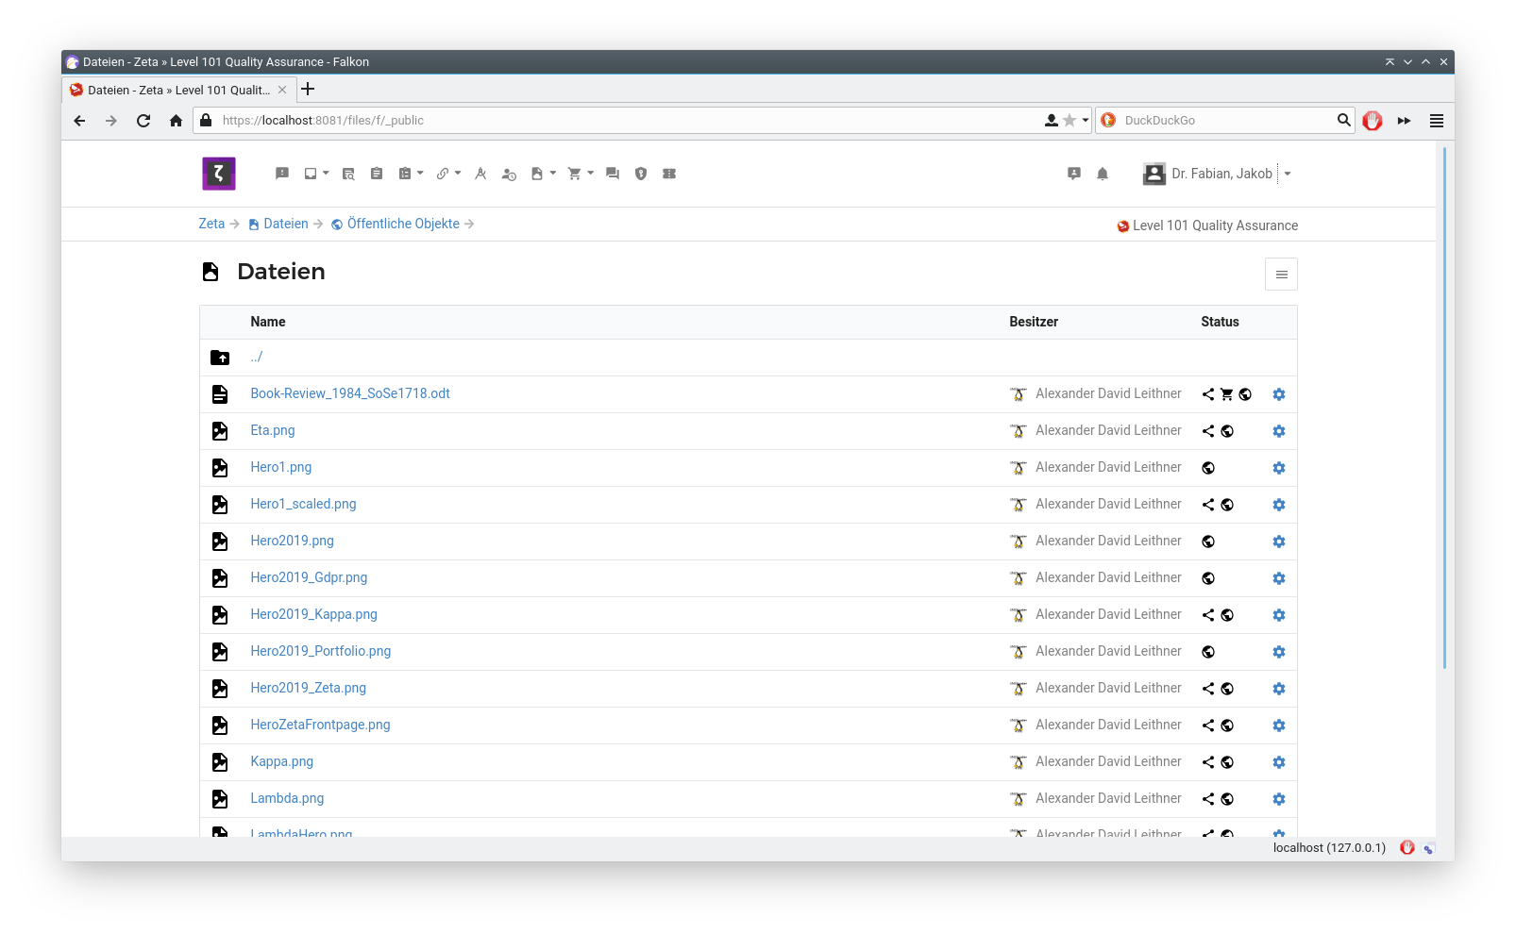Open the security shield icon

point(641,174)
